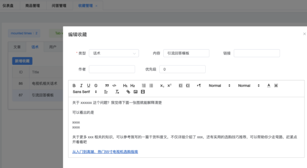Image resolution: width=307 pixels, height=168 pixels.
Task: Open the Sans Serif font dropdown
Action: (x=85, y=92)
